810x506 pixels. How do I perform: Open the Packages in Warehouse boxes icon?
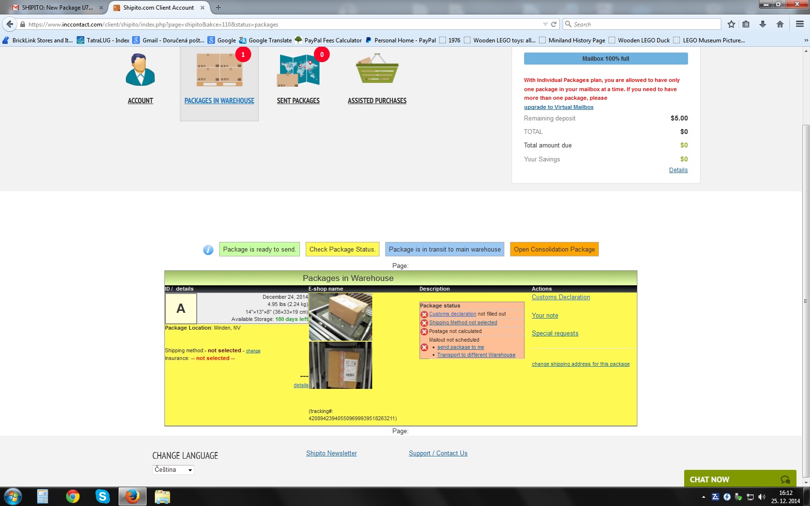click(x=219, y=70)
